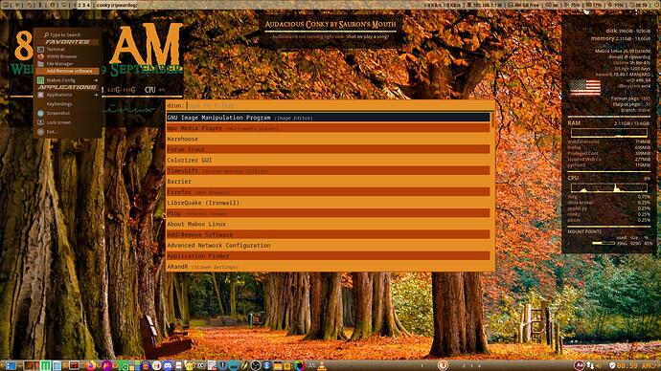The height and width of the screenshot is (371, 661).
Task: Click the circular refresh icon in bottom panel
Action: pos(443,365)
